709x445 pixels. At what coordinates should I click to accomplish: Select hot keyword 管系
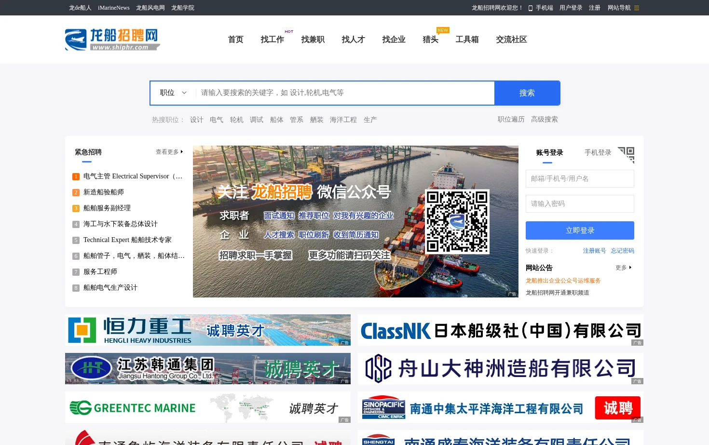pyautogui.click(x=297, y=120)
